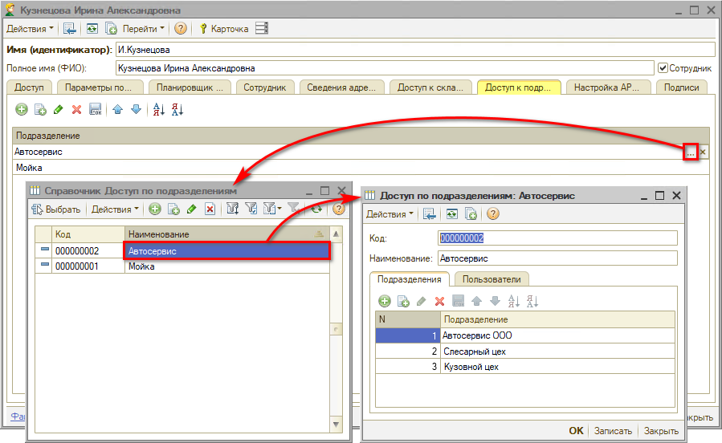This screenshot has width=722, height=443.
Task: Click the Выбрать button
Action: pos(56,209)
